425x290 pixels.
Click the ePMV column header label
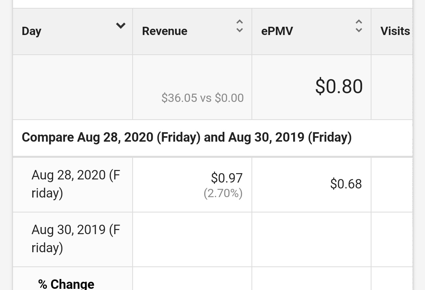click(x=277, y=31)
